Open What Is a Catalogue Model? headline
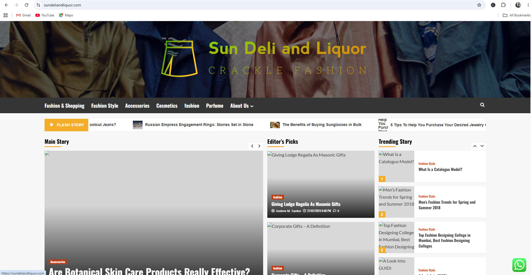The width and height of the screenshot is (531, 275). (440, 170)
